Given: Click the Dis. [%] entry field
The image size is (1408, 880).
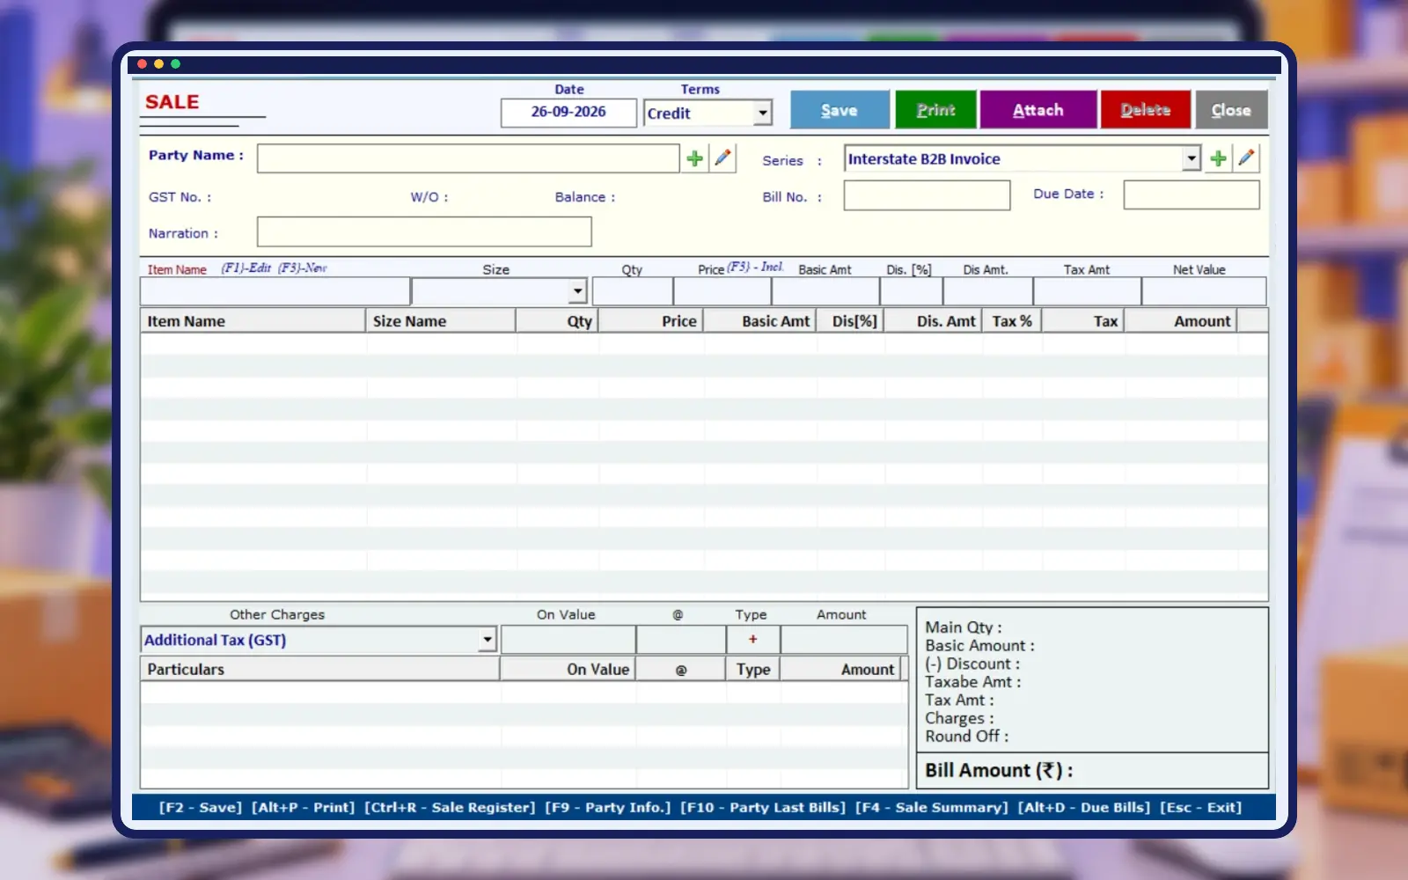Looking at the screenshot, I should click(911, 291).
